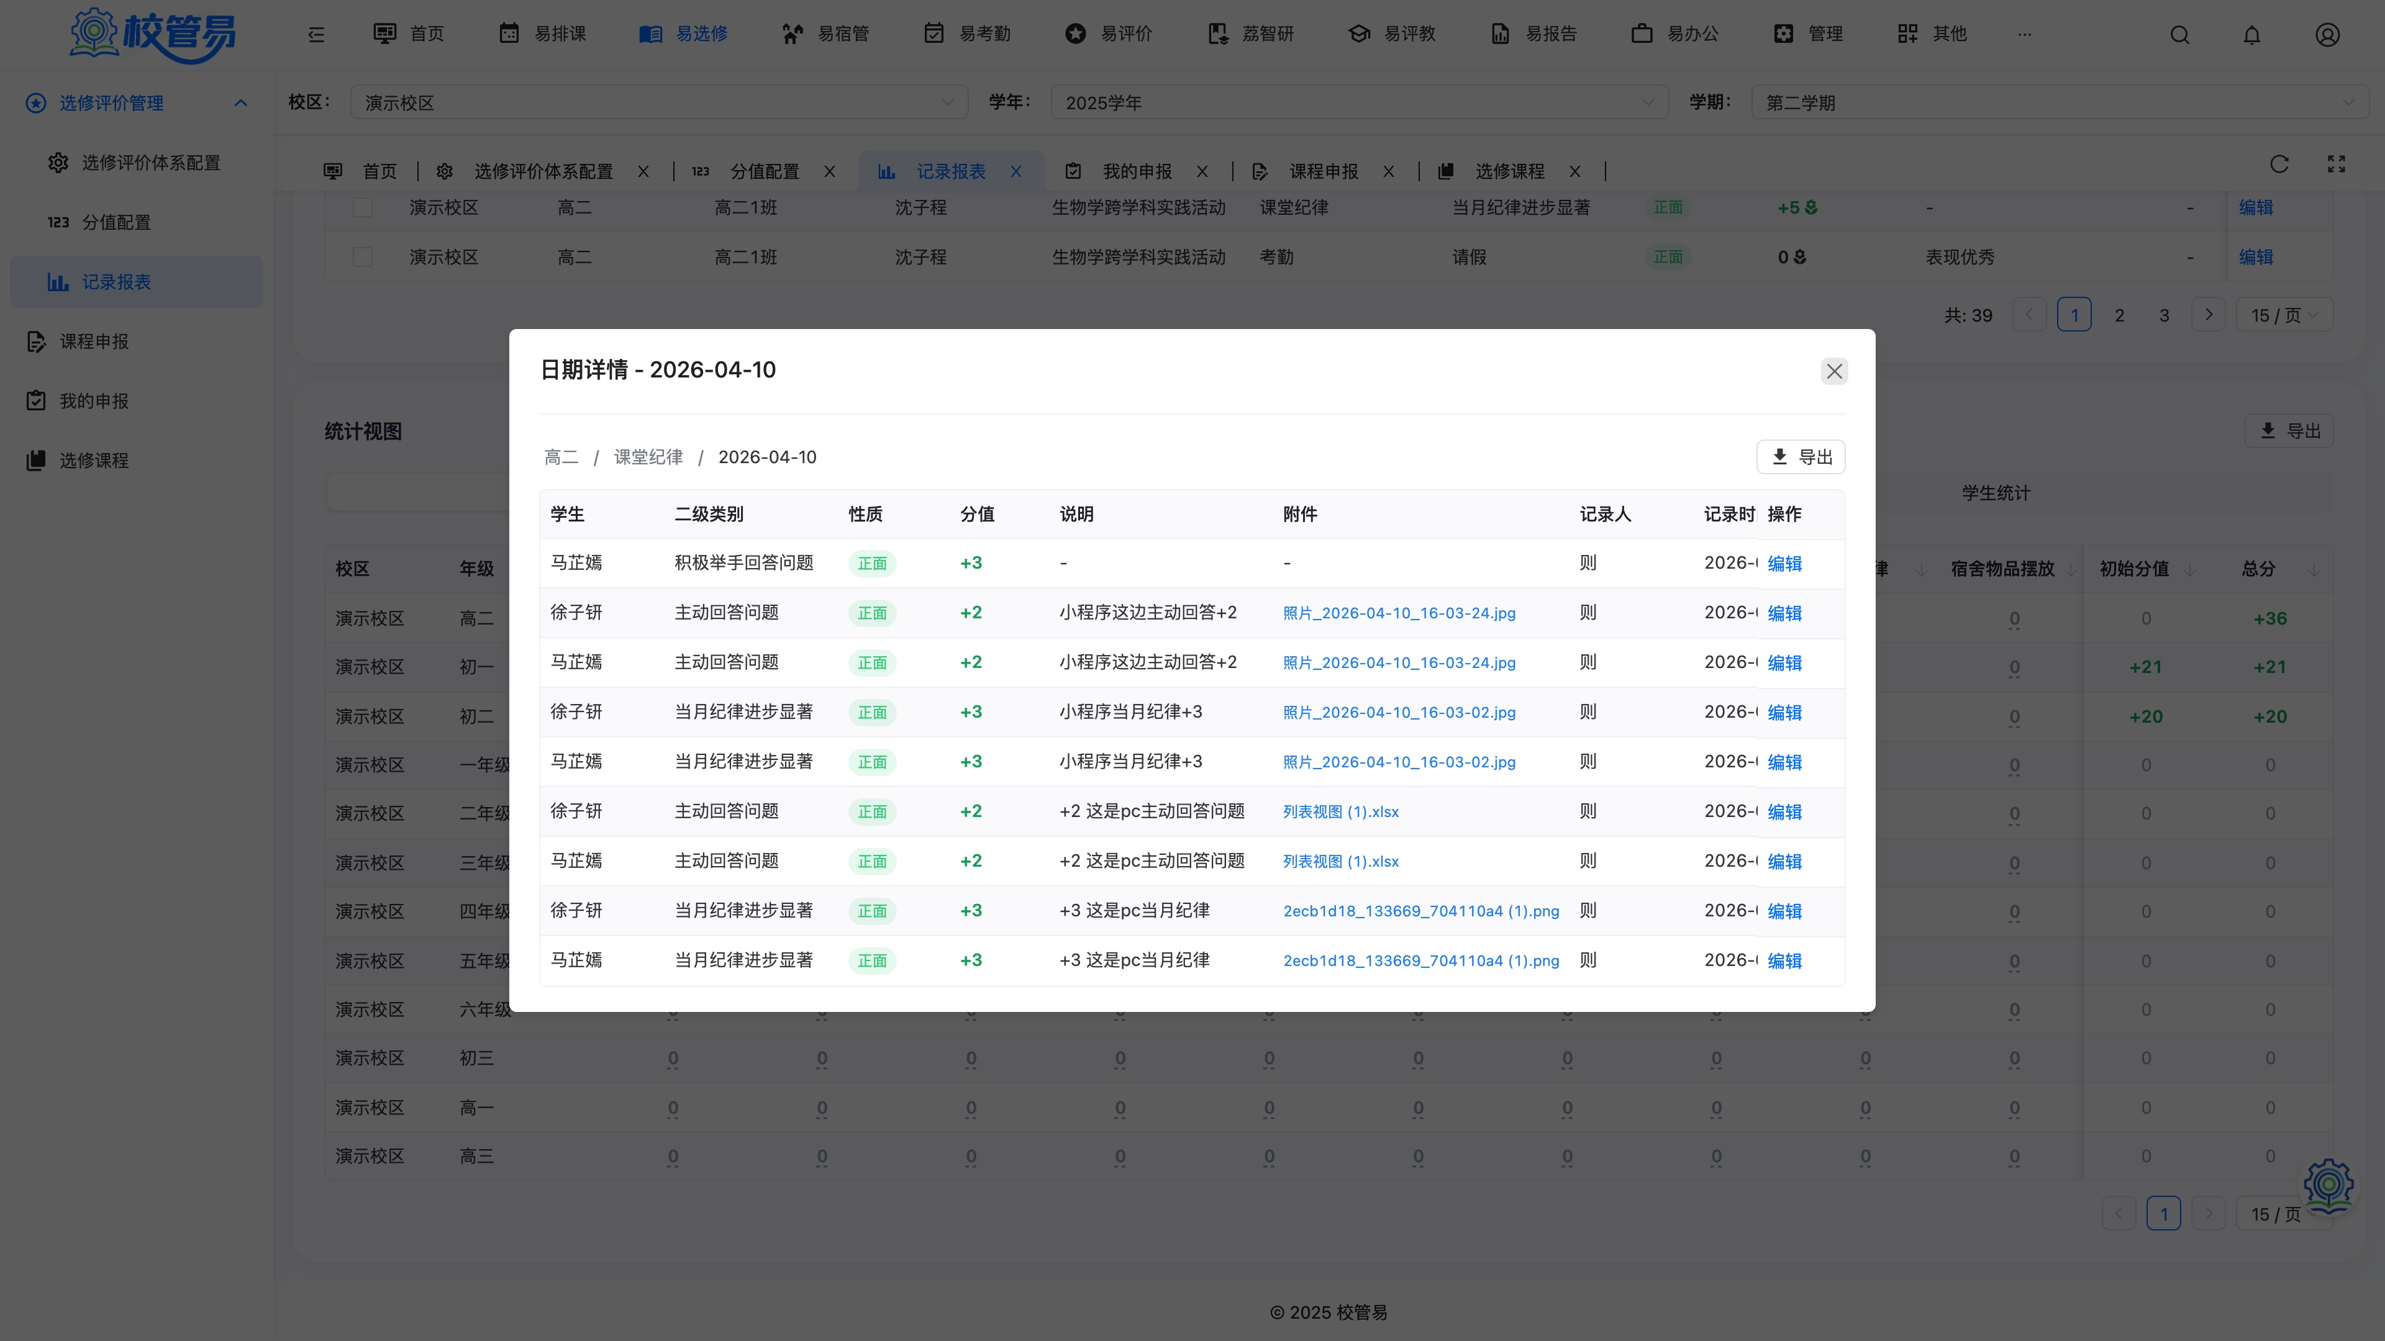Open the user account avatar icon
Image resolution: width=2385 pixels, height=1341 pixels.
tap(2328, 34)
